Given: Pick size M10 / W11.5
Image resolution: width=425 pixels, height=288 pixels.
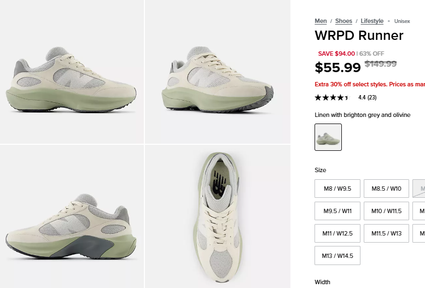Looking at the screenshot, I should pyautogui.click(x=386, y=211).
